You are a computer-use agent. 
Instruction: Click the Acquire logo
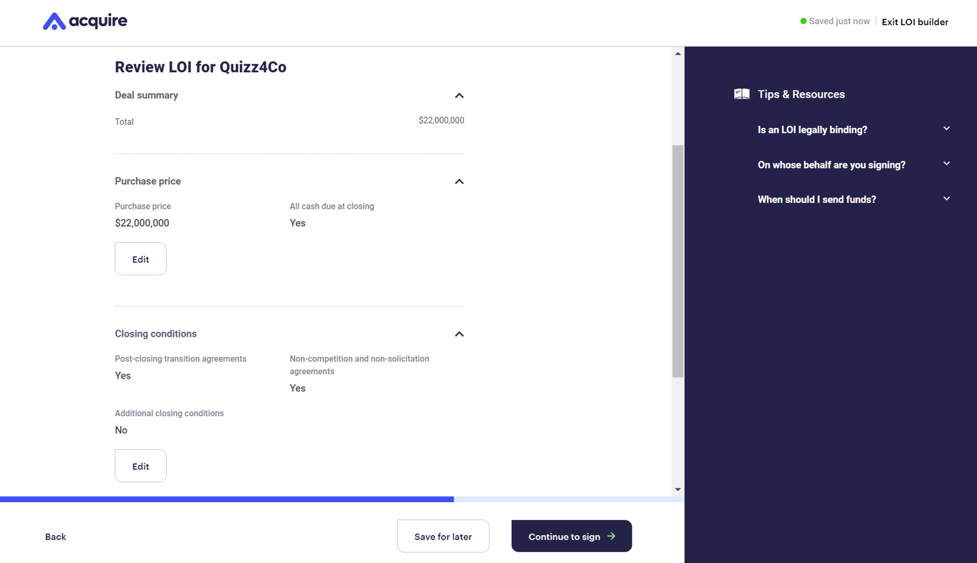click(x=85, y=20)
